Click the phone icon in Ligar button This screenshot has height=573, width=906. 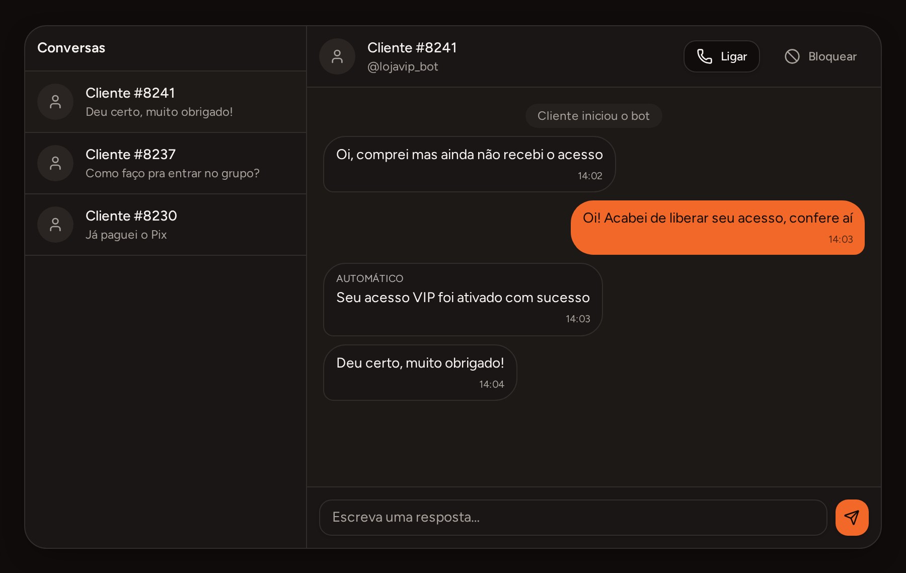[x=705, y=56]
